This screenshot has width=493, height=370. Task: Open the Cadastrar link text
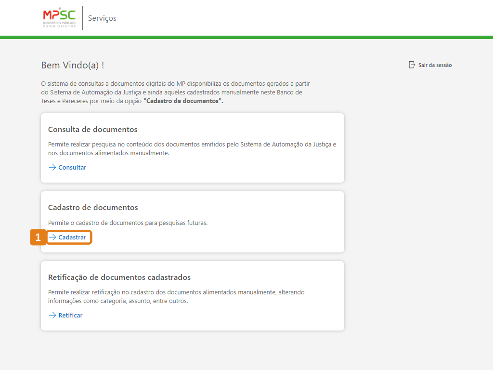[72, 238]
